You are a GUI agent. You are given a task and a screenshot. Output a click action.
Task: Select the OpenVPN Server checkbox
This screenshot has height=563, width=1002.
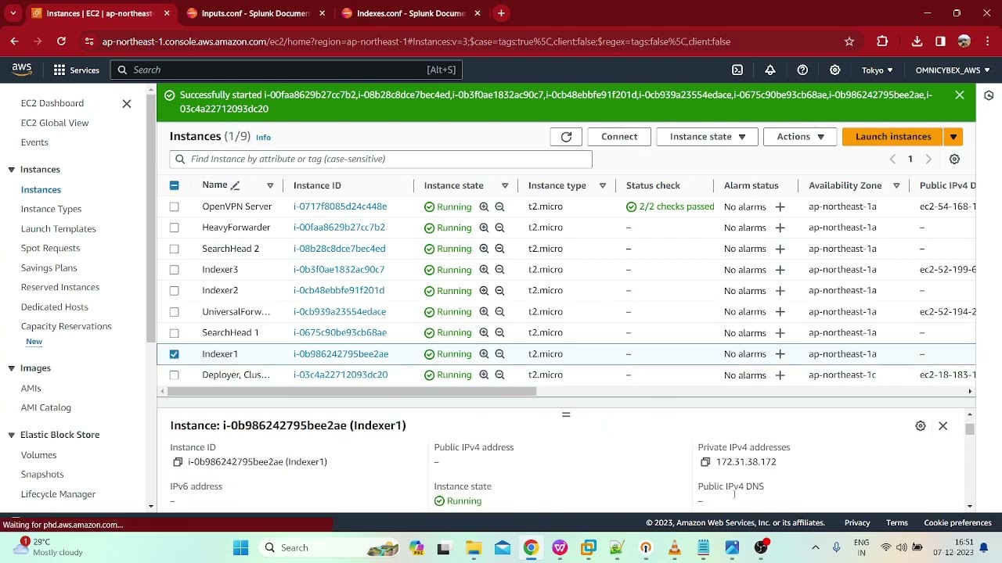174,206
